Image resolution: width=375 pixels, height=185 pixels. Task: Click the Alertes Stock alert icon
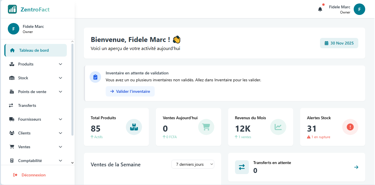point(350,127)
